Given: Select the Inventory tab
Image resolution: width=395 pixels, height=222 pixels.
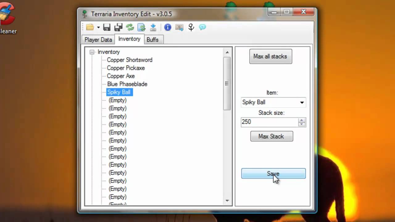Looking at the screenshot, I should pos(129,39).
